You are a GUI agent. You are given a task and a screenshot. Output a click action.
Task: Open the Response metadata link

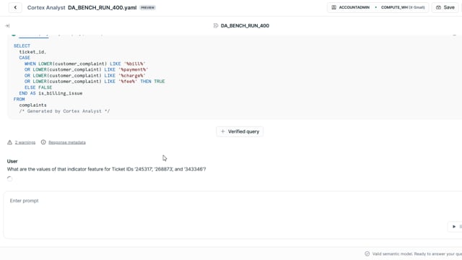point(67,142)
